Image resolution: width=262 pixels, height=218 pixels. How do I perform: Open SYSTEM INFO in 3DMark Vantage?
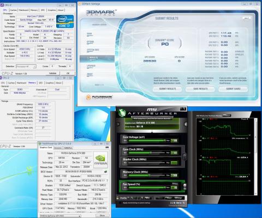coord(93,50)
